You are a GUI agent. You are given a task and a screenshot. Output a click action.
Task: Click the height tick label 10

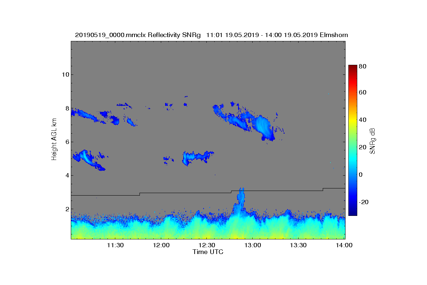tap(65, 74)
